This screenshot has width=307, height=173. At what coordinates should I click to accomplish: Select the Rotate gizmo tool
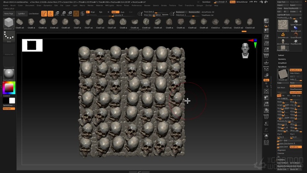click(x=70, y=13)
